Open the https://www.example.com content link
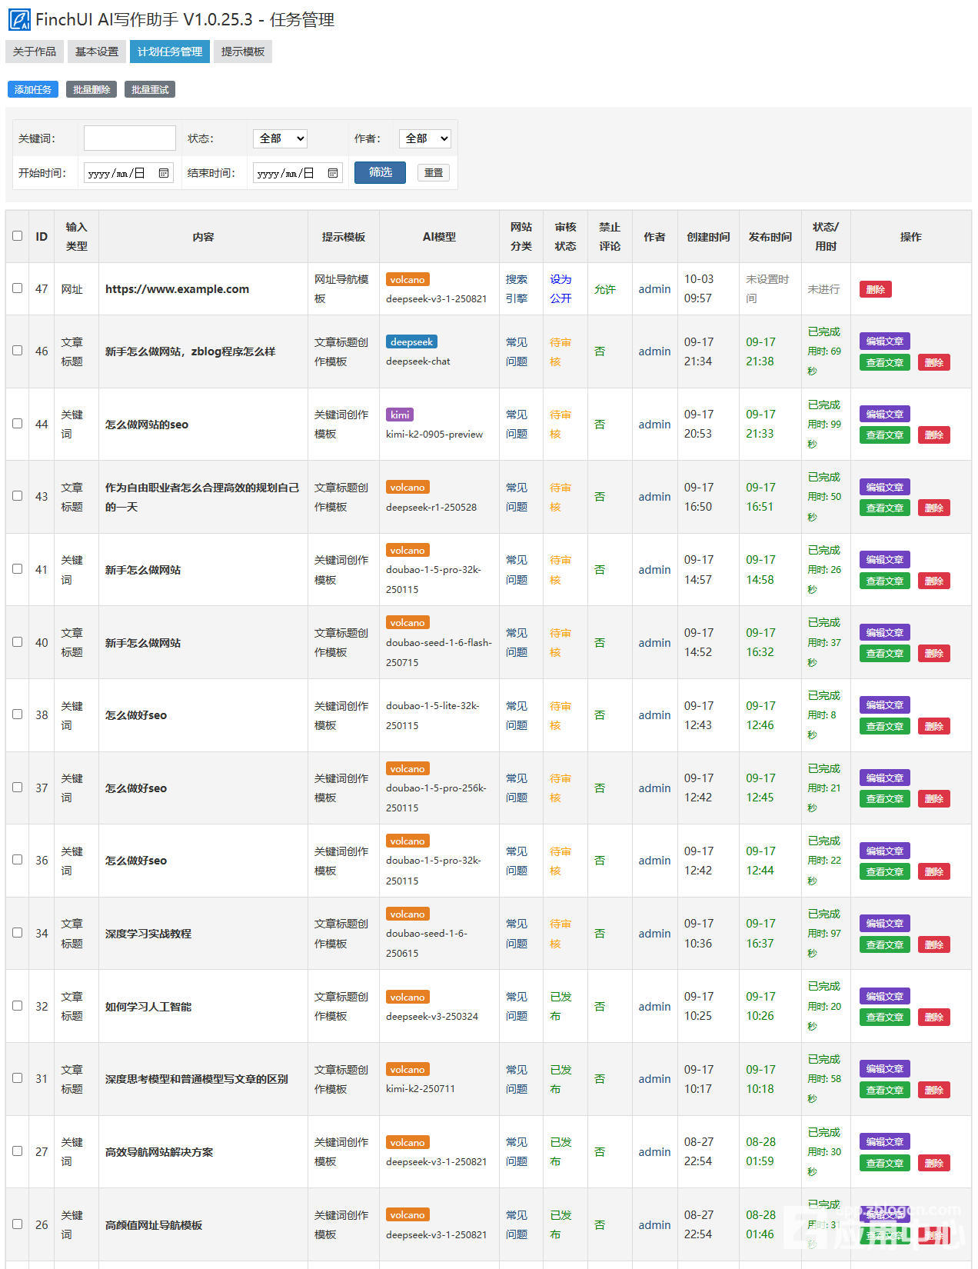 (177, 289)
